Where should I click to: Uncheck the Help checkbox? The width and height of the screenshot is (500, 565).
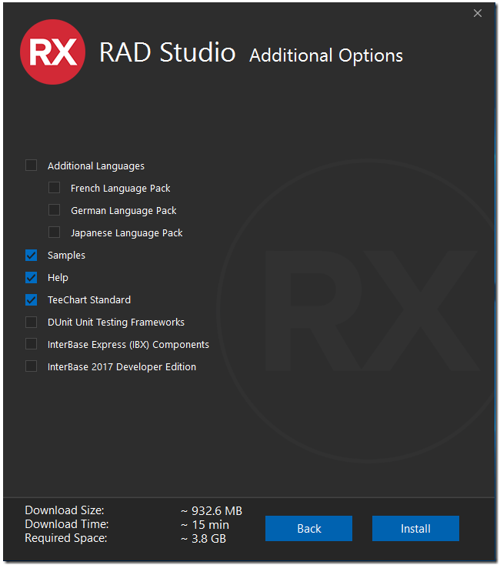pyautogui.click(x=32, y=277)
